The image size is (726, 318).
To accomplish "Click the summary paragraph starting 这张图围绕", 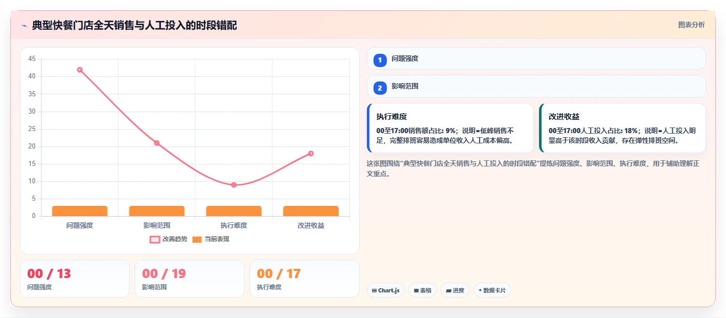I will coord(533,168).
